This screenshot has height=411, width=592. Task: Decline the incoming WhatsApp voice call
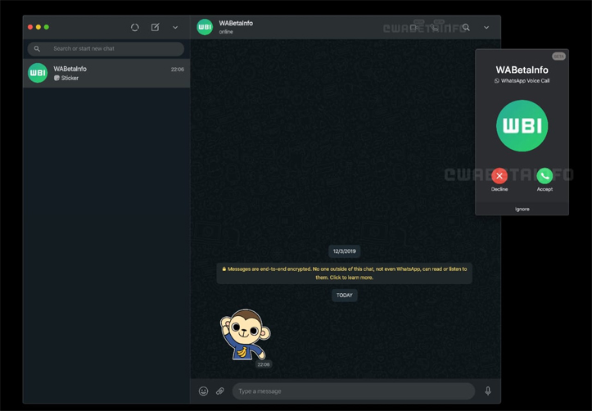[499, 176]
